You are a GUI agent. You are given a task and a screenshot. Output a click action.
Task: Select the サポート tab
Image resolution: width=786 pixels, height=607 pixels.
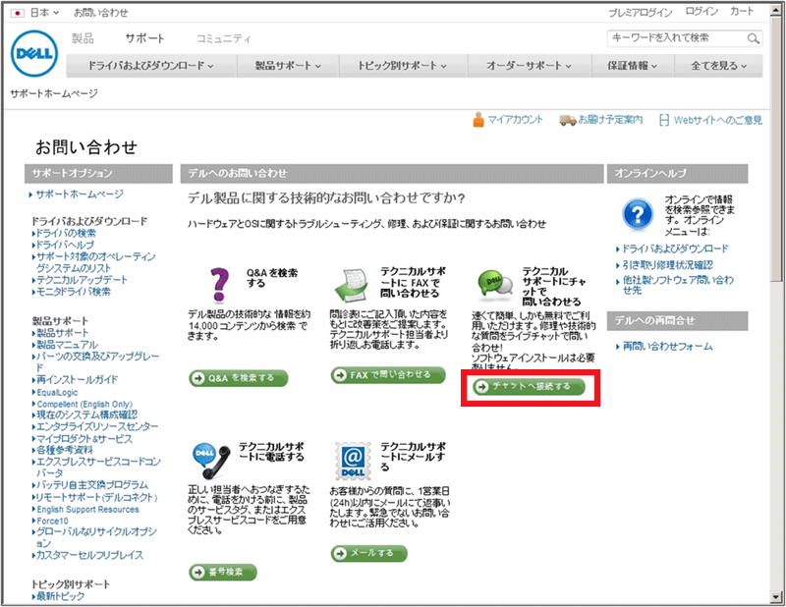[x=144, y=38]
